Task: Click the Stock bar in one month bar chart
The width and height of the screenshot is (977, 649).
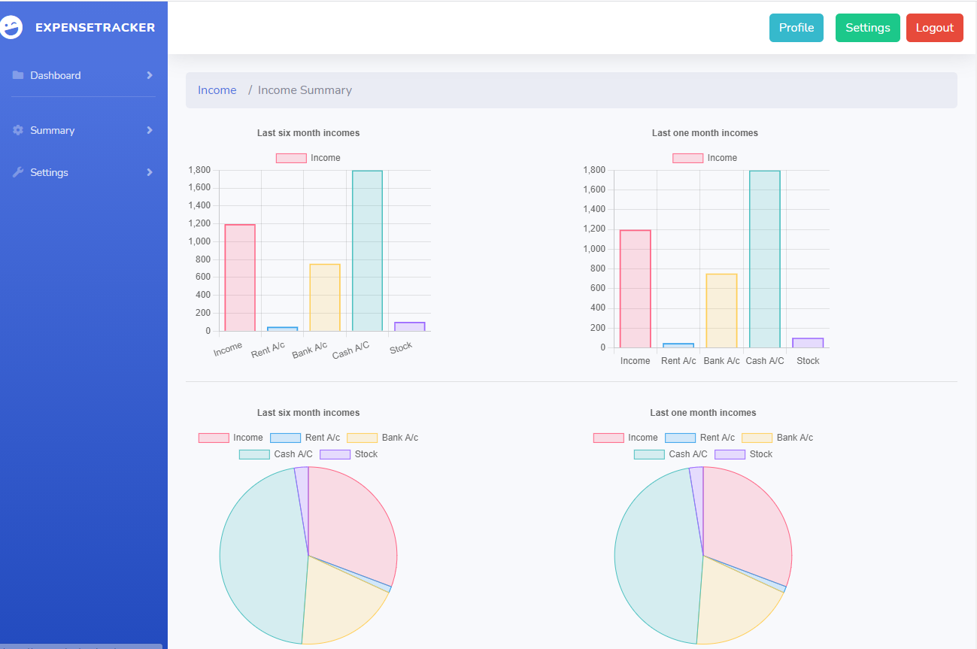Action: [x=808, y=343]
